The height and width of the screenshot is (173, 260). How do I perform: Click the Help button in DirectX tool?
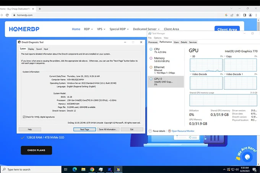30,129
